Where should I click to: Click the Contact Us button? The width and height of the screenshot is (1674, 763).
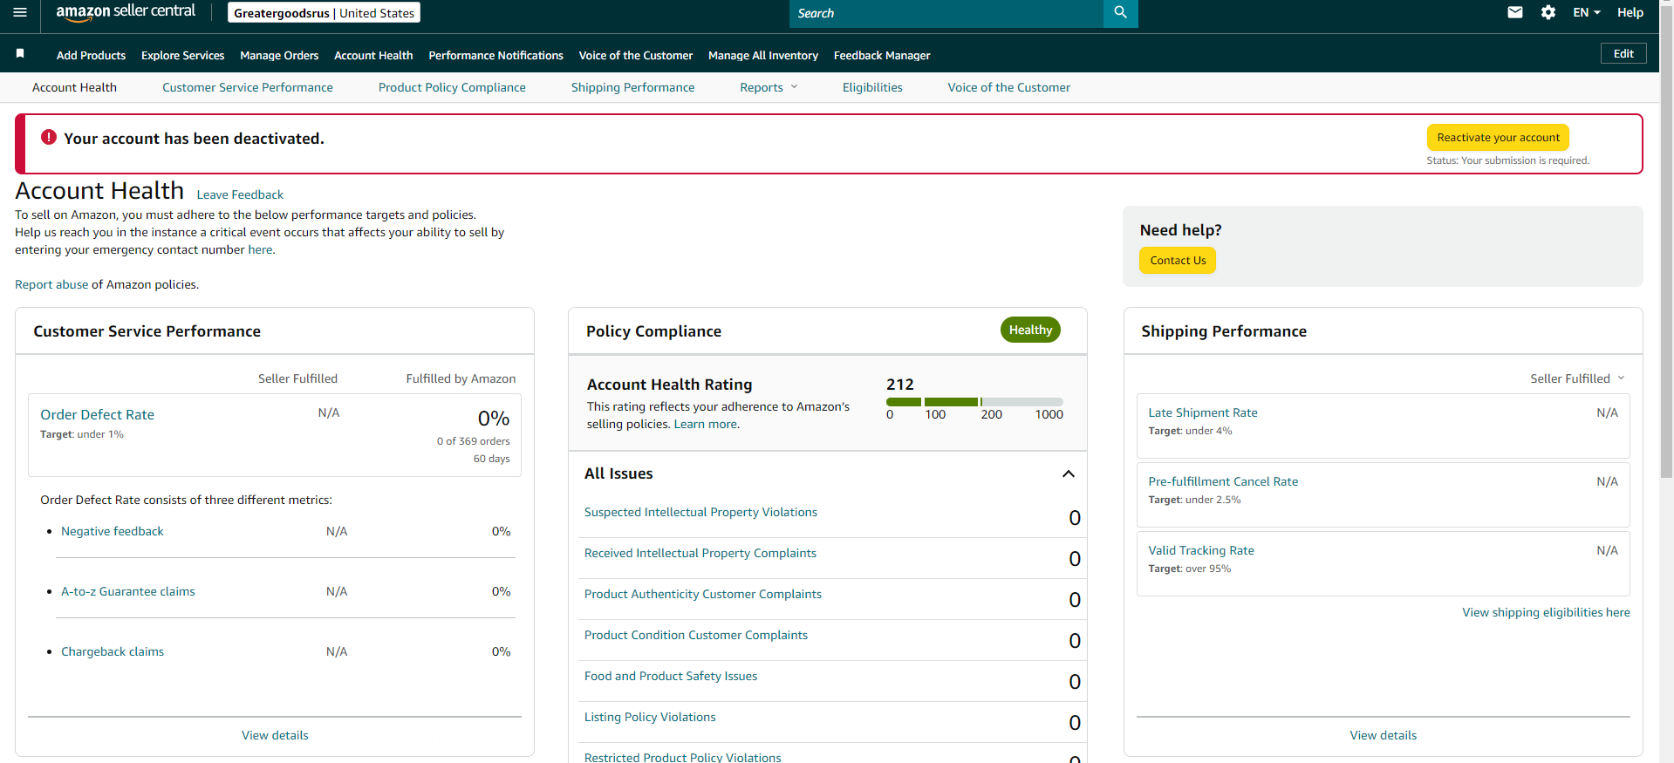(1178, 260)
